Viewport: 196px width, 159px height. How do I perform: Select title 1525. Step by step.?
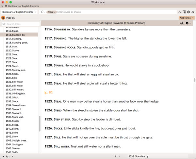[x=16, y=70]
